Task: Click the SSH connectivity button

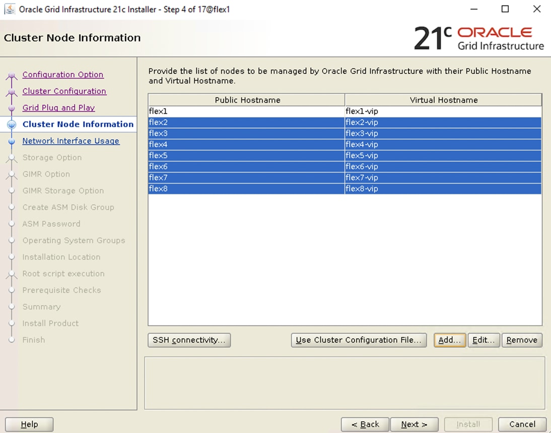Action: (189, 340)
